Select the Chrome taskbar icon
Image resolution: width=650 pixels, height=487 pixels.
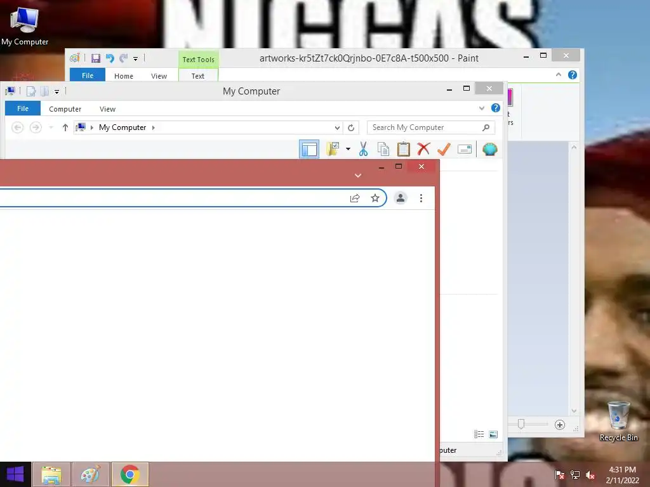(x=129, y=474)
